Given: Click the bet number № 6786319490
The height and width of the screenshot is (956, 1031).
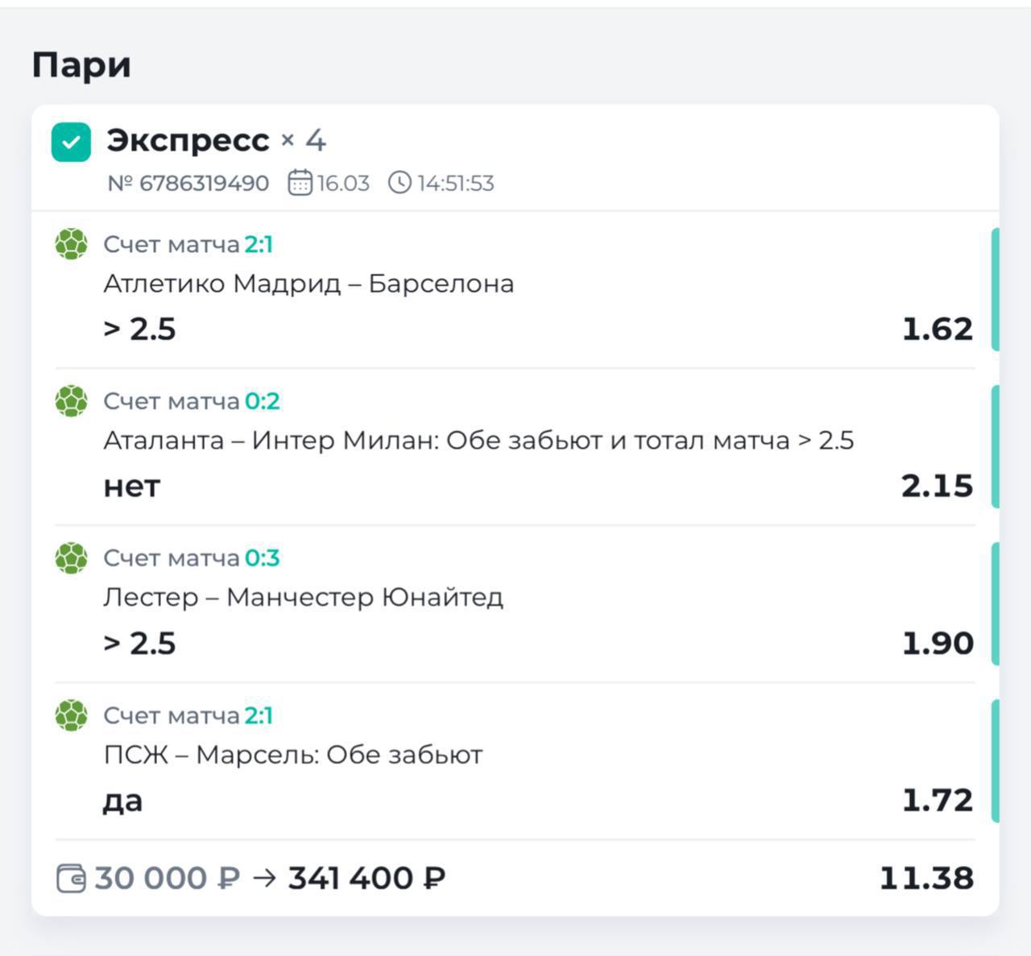Looking at the screenshot, I should tap(188, 184).
